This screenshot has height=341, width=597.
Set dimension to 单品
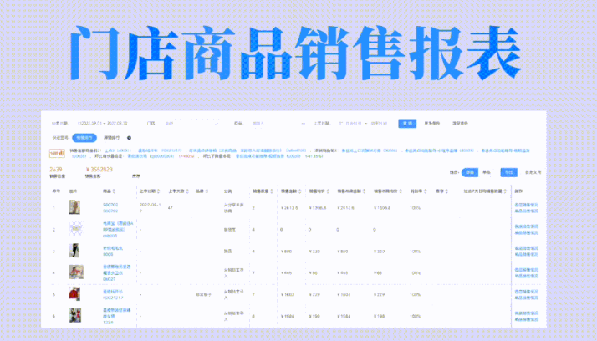pos(486,172)
